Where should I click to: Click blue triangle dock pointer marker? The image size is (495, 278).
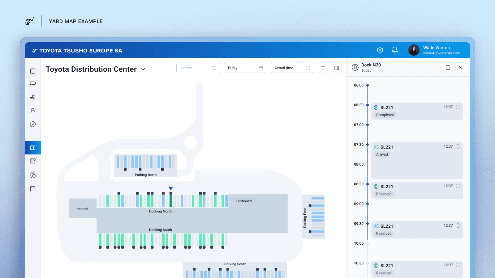(x=171, y=188)
